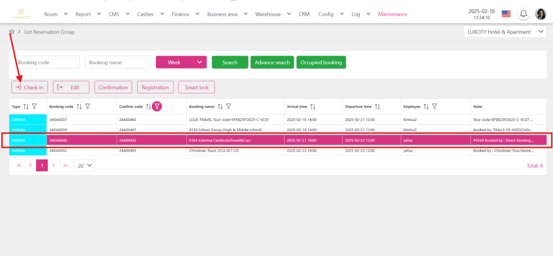This screenshot has width=553, height=256.
Task: Click the Check in button
Action: click(x=30, y=87)
